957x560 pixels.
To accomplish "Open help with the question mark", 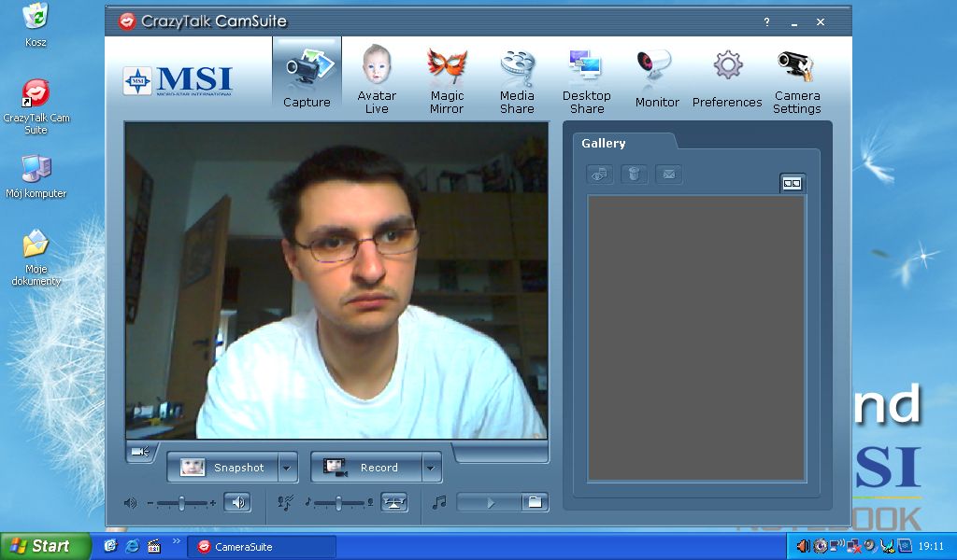I will point(766,22).
